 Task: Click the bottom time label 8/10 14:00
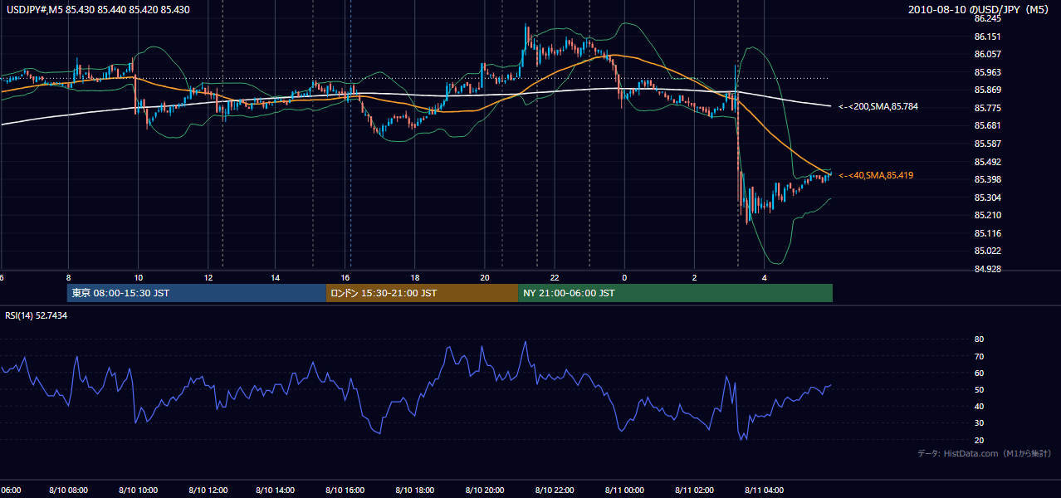pos(276,491)
